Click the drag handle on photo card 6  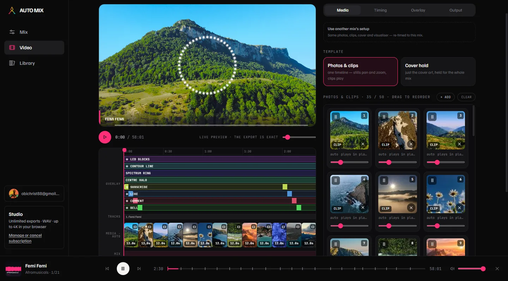coord(432,181)
